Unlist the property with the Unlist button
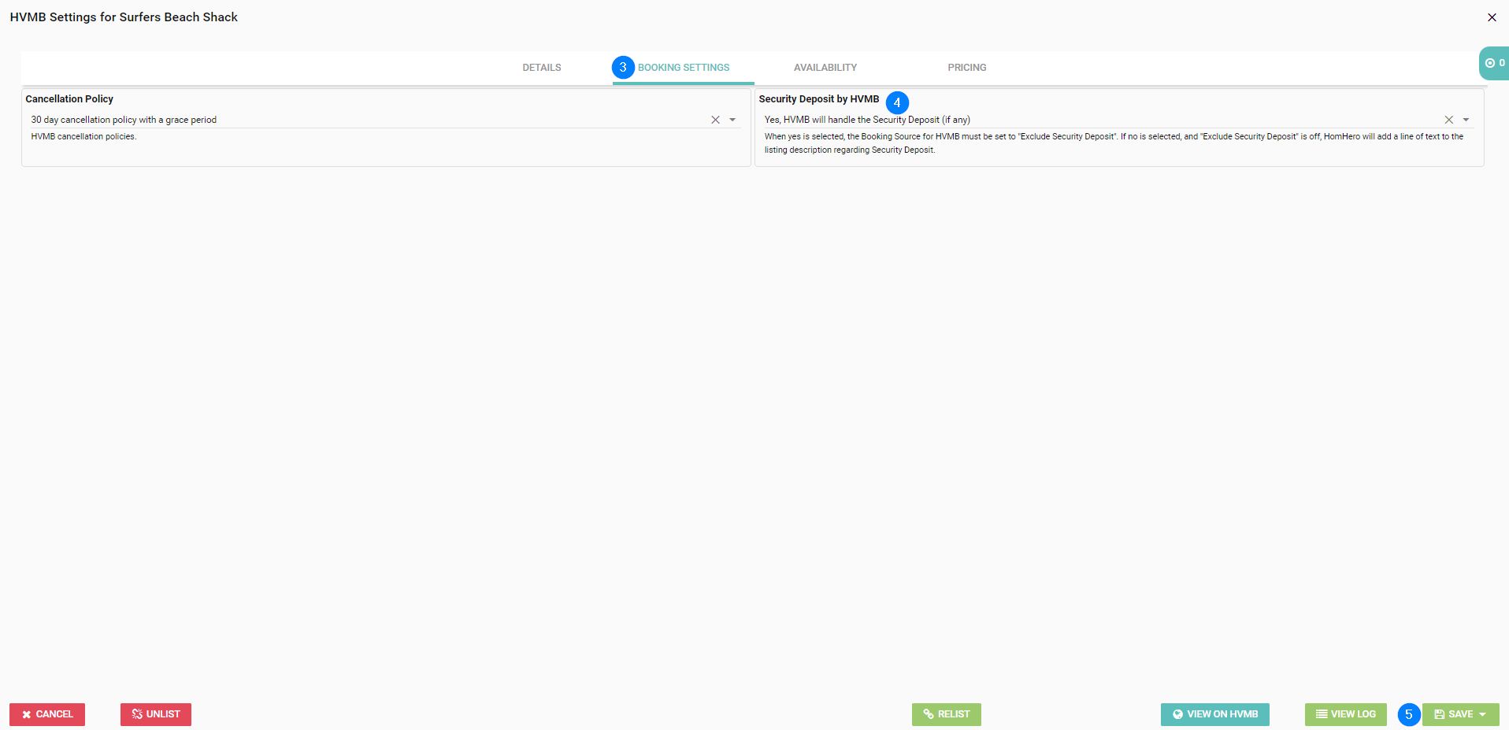 click(156, 714)
